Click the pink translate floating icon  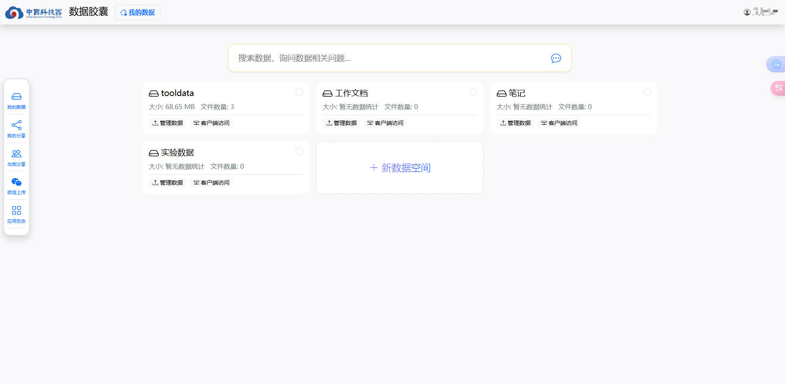point(778,88)
